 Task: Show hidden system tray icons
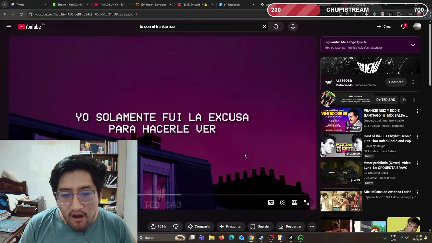(378, 238)
